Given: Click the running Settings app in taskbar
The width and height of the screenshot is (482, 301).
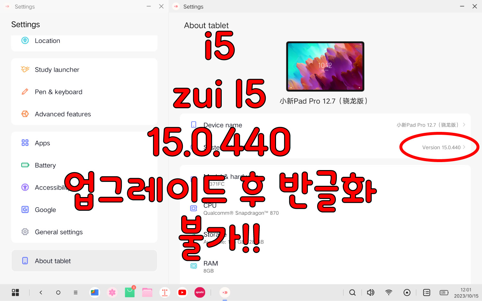Looking at the screenshot, I should coord(225,292).
